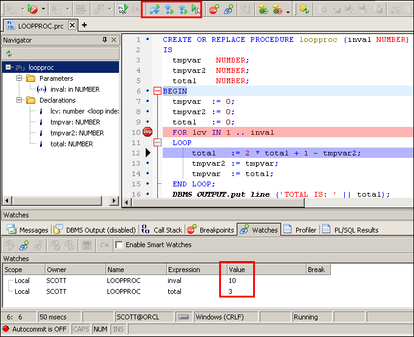
Task: Click the Execute PL/SQL toolbar icon
Action: (x=122, y=9)
